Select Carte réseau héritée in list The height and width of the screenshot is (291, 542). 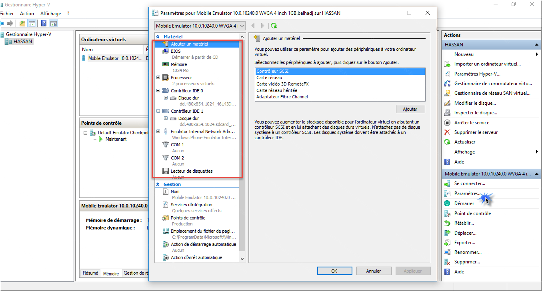pos(340,90)
